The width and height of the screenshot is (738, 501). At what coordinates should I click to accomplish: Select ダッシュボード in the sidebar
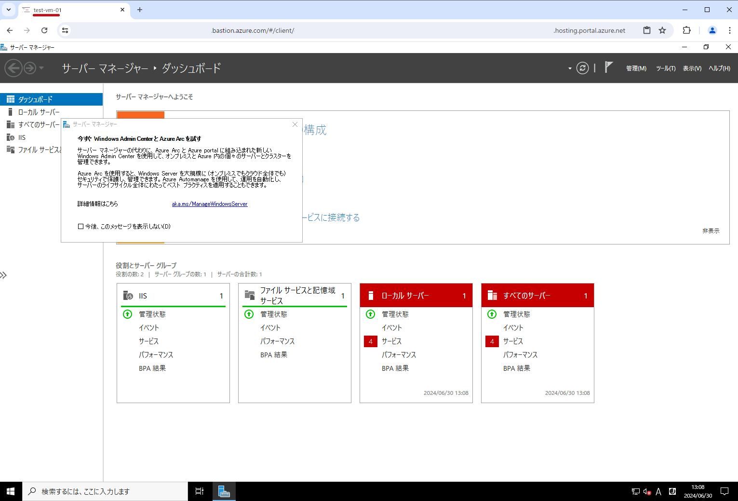click(51, 99)
